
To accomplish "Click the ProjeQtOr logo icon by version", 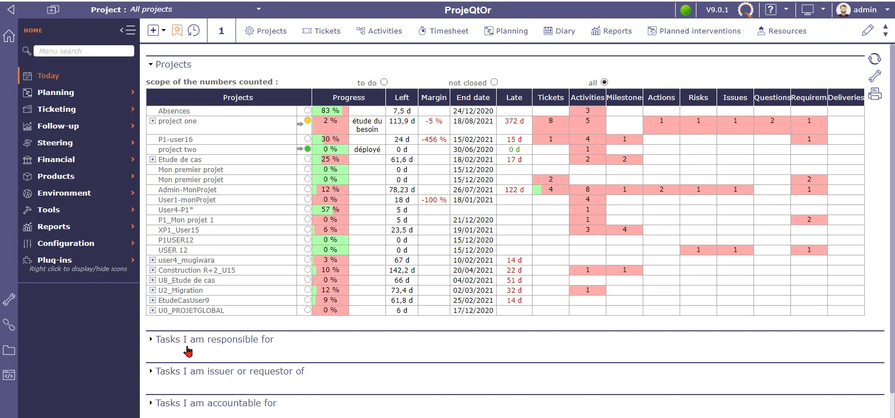I will click(745, 9).
